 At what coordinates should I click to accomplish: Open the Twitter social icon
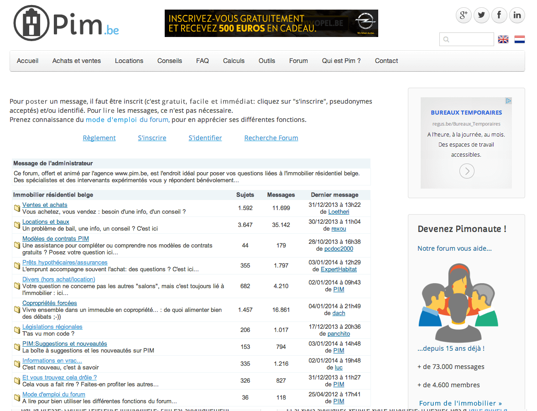point(481,16)
